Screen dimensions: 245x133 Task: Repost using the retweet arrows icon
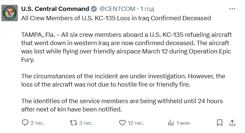(73, 123)
